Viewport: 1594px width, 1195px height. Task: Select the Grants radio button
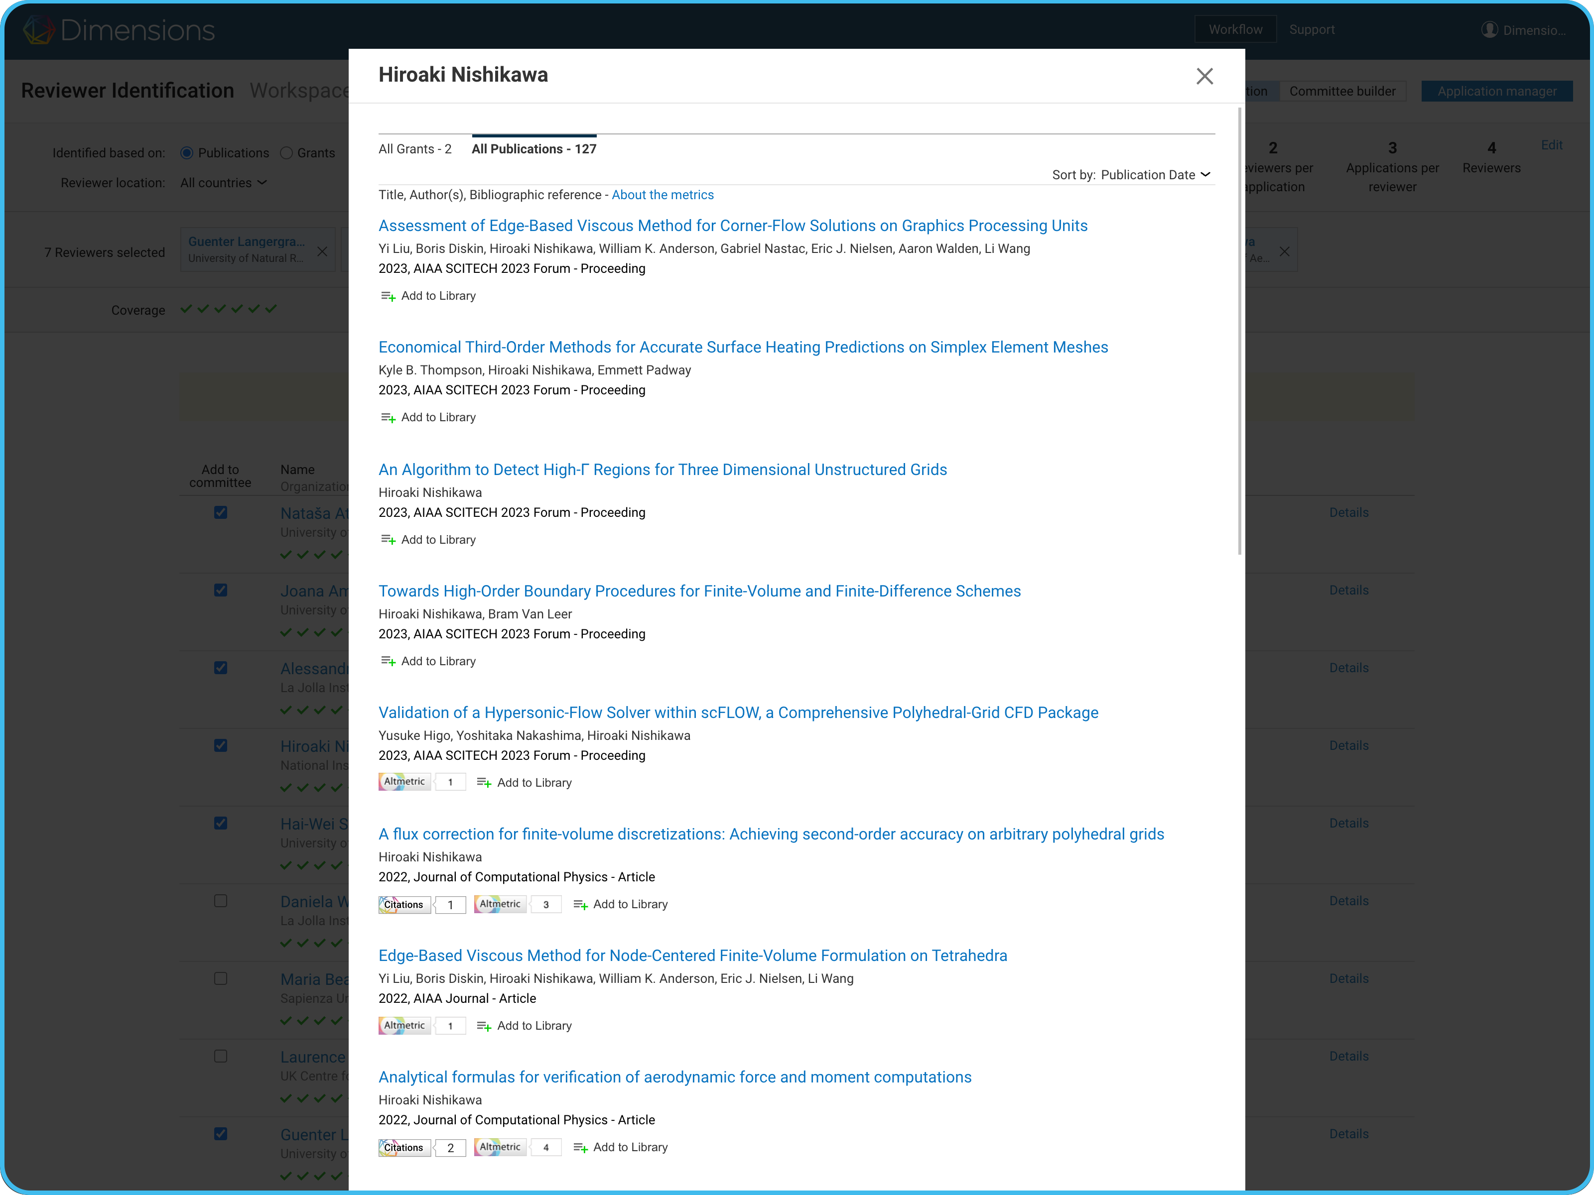(x=287, y=153)
